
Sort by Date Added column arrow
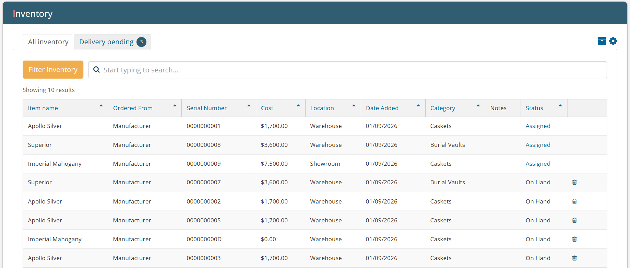click(x=418, y=106)
